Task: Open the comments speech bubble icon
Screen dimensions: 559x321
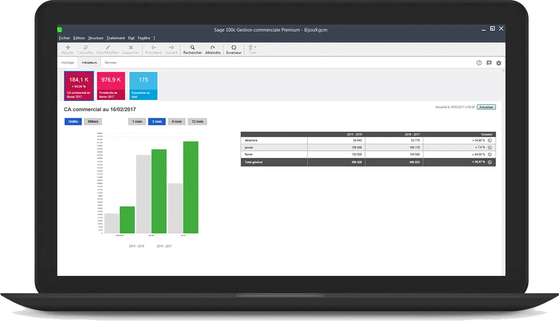Action: point(489,63)
